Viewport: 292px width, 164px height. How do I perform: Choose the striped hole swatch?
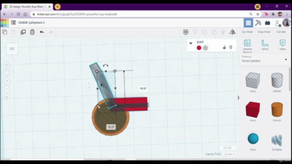point(205,48)
